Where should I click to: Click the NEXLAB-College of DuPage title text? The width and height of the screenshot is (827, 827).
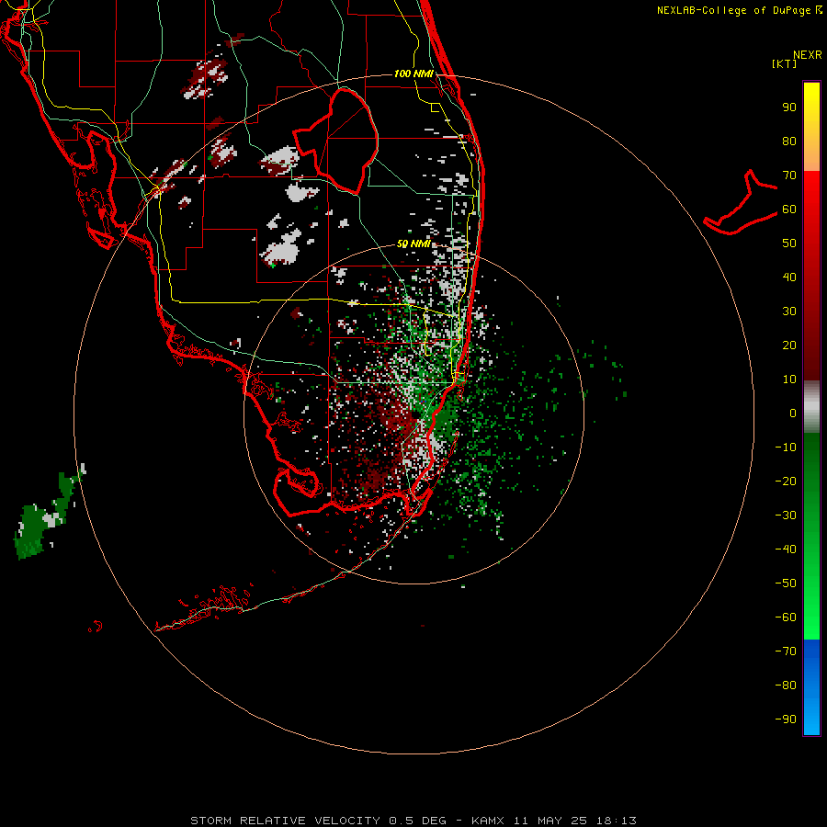(740, 10)
